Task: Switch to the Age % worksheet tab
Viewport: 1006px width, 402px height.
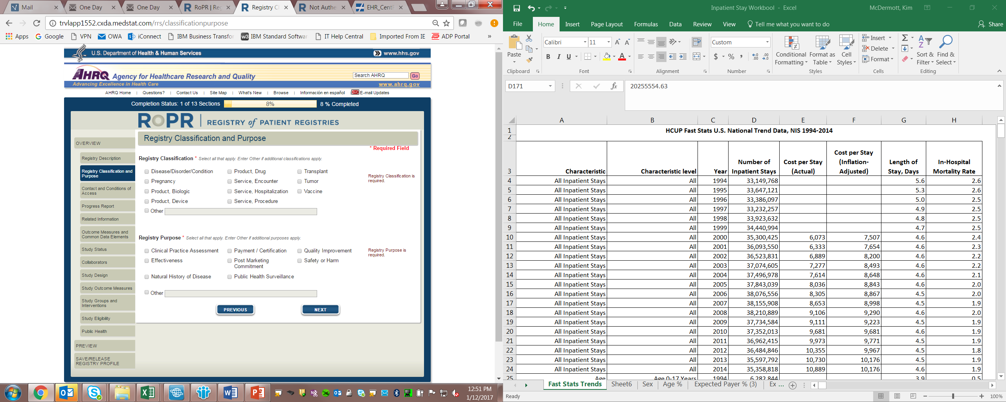Action: point(672,384)
